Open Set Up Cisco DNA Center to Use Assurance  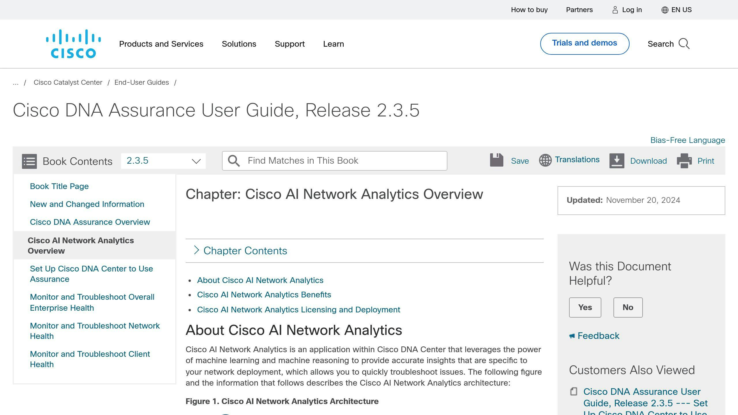tap(91, 274)
